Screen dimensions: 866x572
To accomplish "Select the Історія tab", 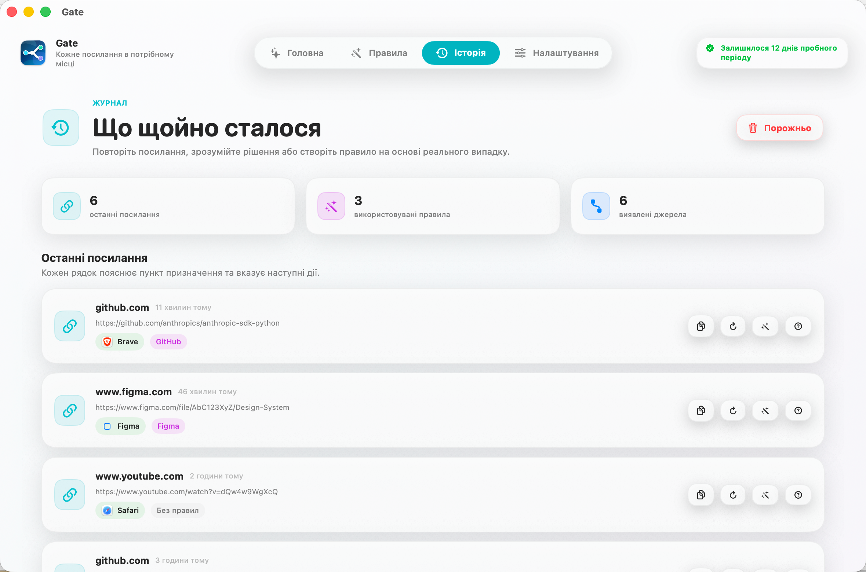I will click(461, 53).
